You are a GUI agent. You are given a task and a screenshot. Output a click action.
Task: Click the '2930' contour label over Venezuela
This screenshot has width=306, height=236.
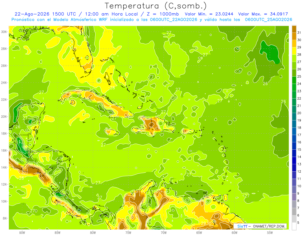(206, 224)
